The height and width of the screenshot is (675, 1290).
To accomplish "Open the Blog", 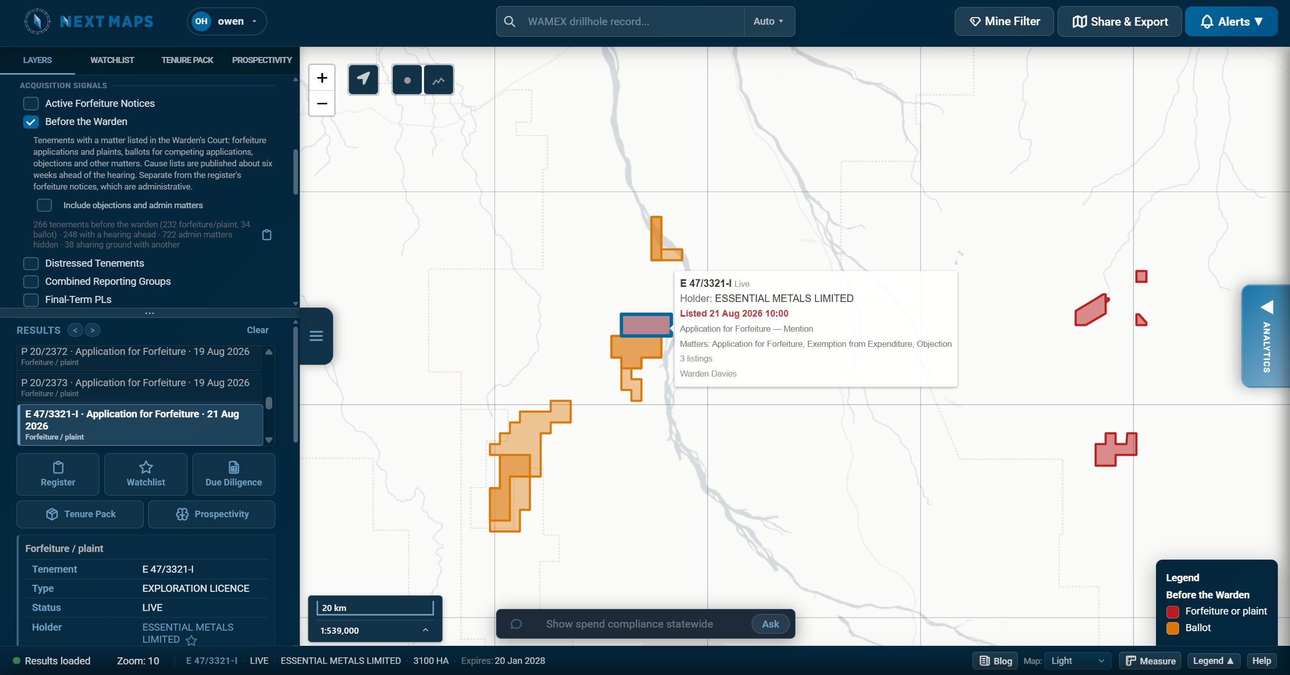I will 995,661.
